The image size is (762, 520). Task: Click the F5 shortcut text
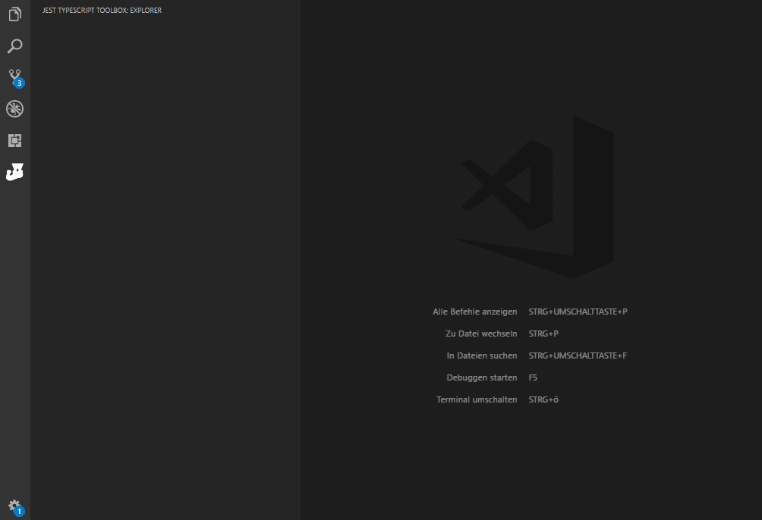pyautogui.click(x=533, y=377)
